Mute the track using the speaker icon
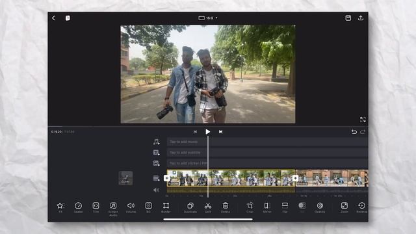 [156, 190]
